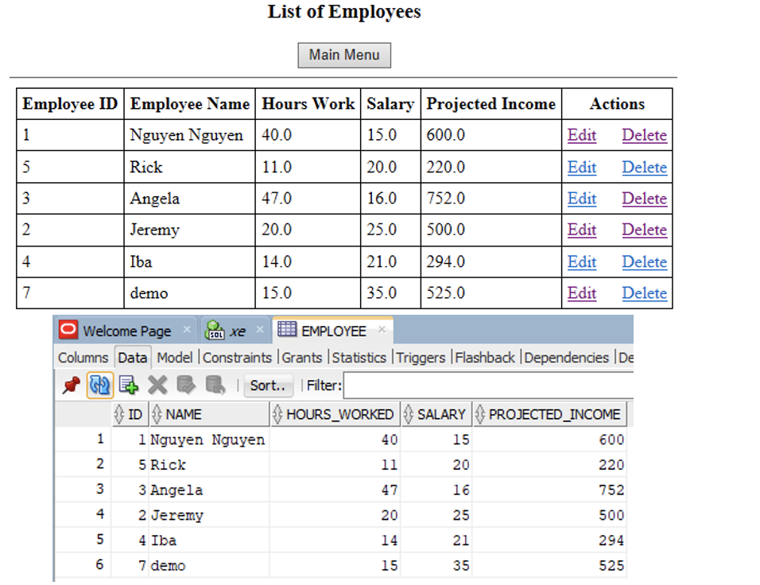Click Edit link for Rick
Screen dimensions: 760x585
582,167
